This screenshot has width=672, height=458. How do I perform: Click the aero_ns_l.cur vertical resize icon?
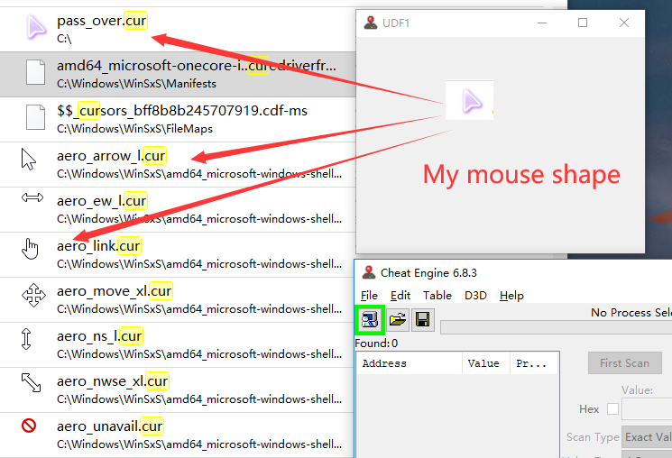[x=26, y=339]
